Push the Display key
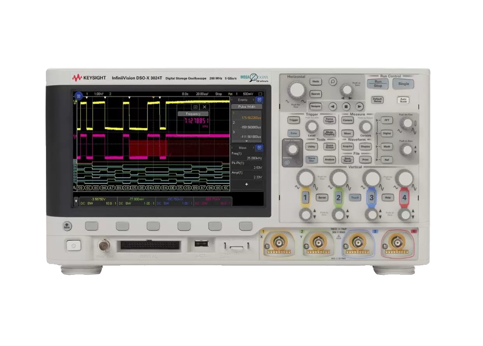 point(365,147)
